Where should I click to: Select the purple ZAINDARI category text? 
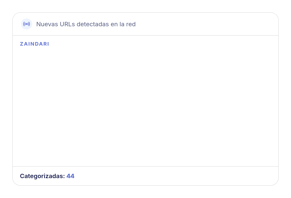pyautogui.click(x=34, y=44)
